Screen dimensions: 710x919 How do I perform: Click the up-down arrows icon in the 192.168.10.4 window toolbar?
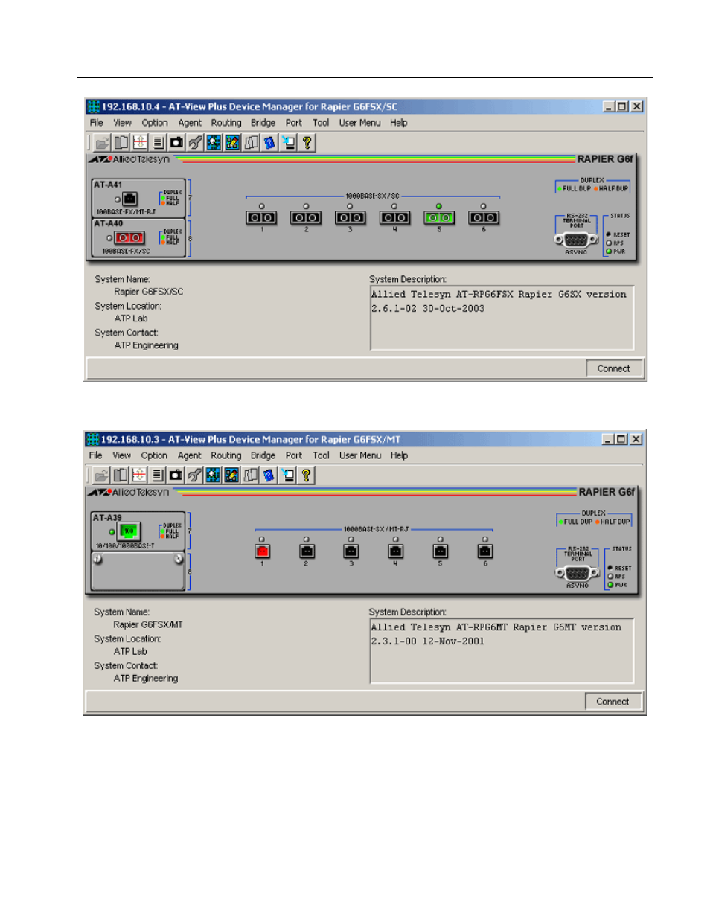139,142
